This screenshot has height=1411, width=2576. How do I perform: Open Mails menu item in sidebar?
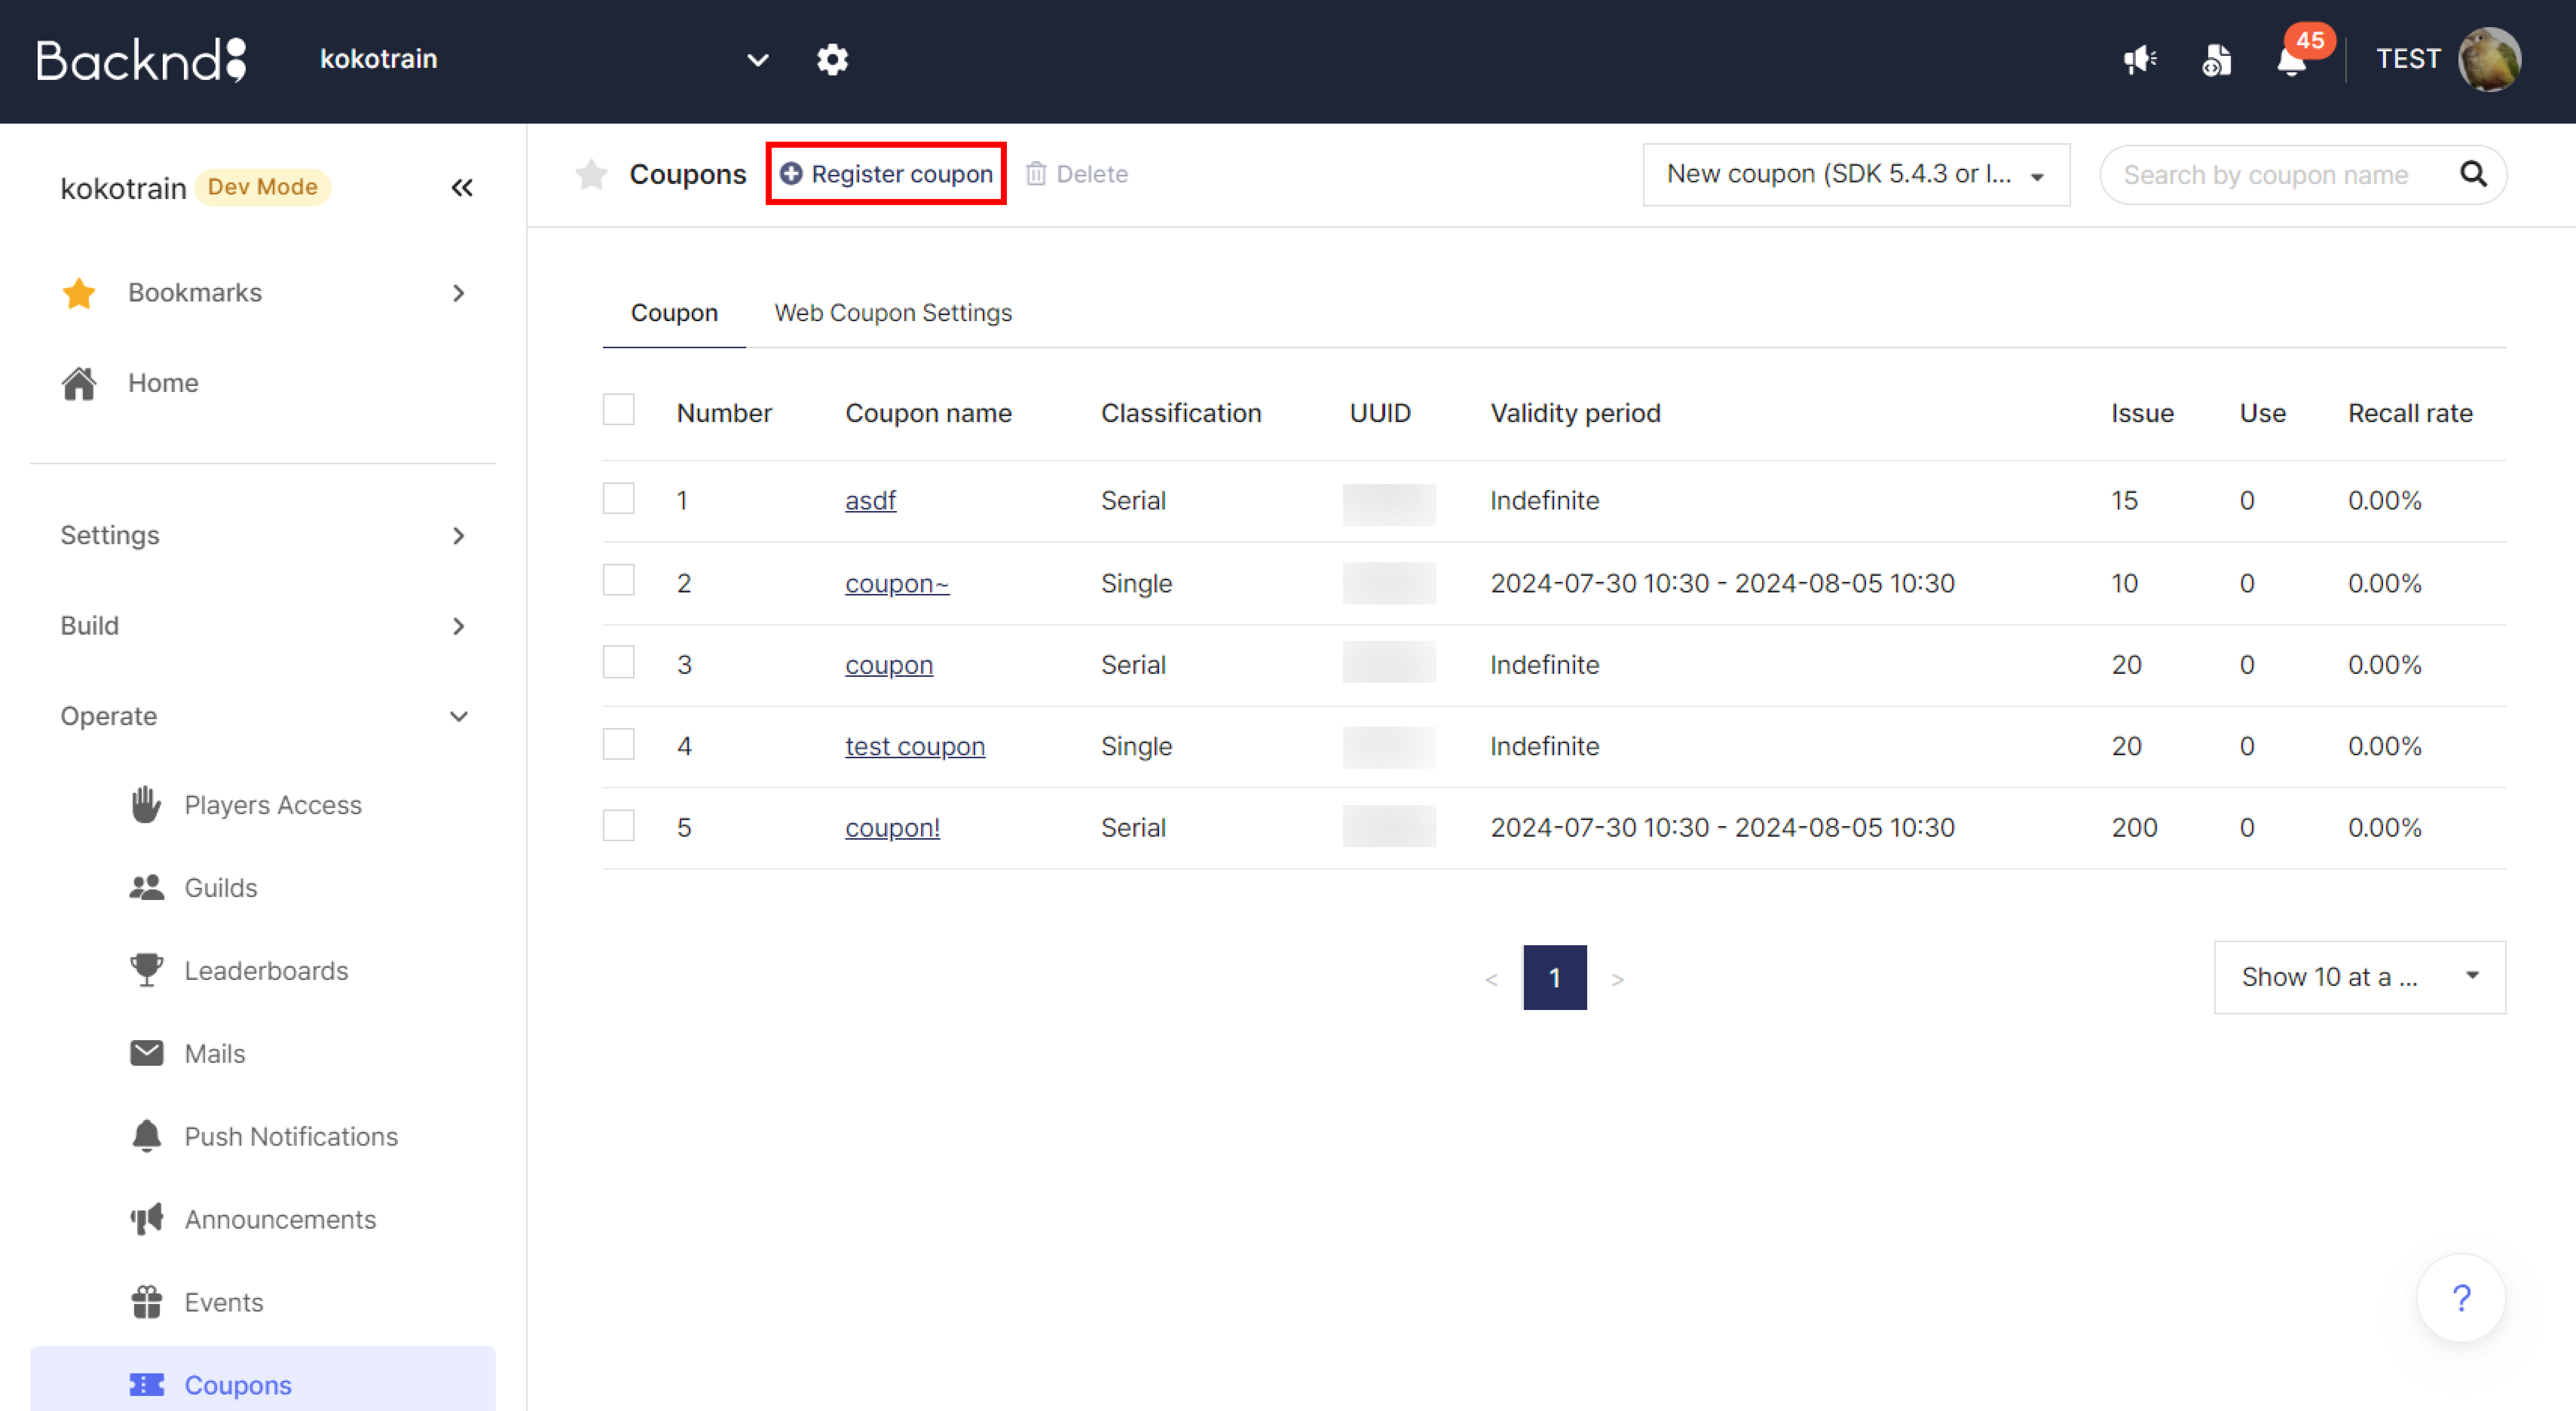pyautogui.click(x=214, y=1053)
